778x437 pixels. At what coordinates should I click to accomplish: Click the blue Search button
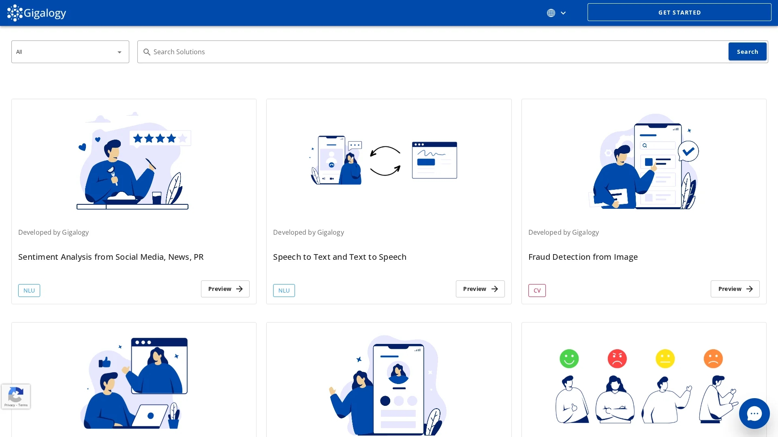pyautogui.click(x=747, y=51)
